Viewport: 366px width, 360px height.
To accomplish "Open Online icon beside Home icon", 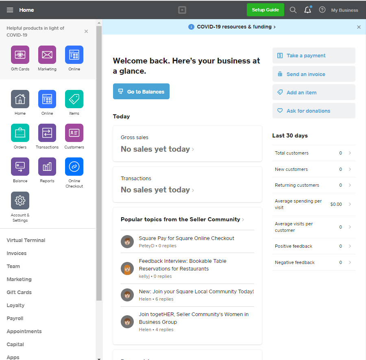I will pos(47,99).
